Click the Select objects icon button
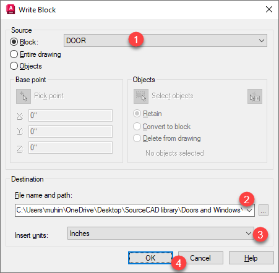Screen dimensions: 279x273 141,96
